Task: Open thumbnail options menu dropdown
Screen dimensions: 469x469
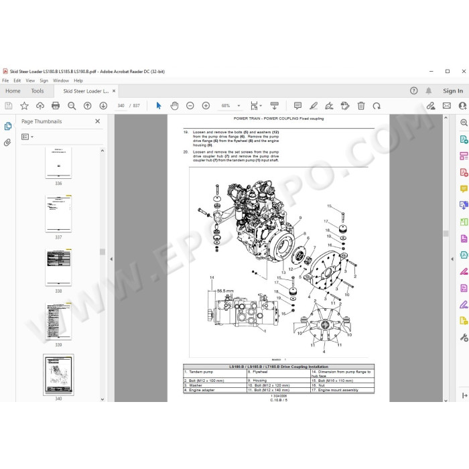Action: tap(27, 137)
